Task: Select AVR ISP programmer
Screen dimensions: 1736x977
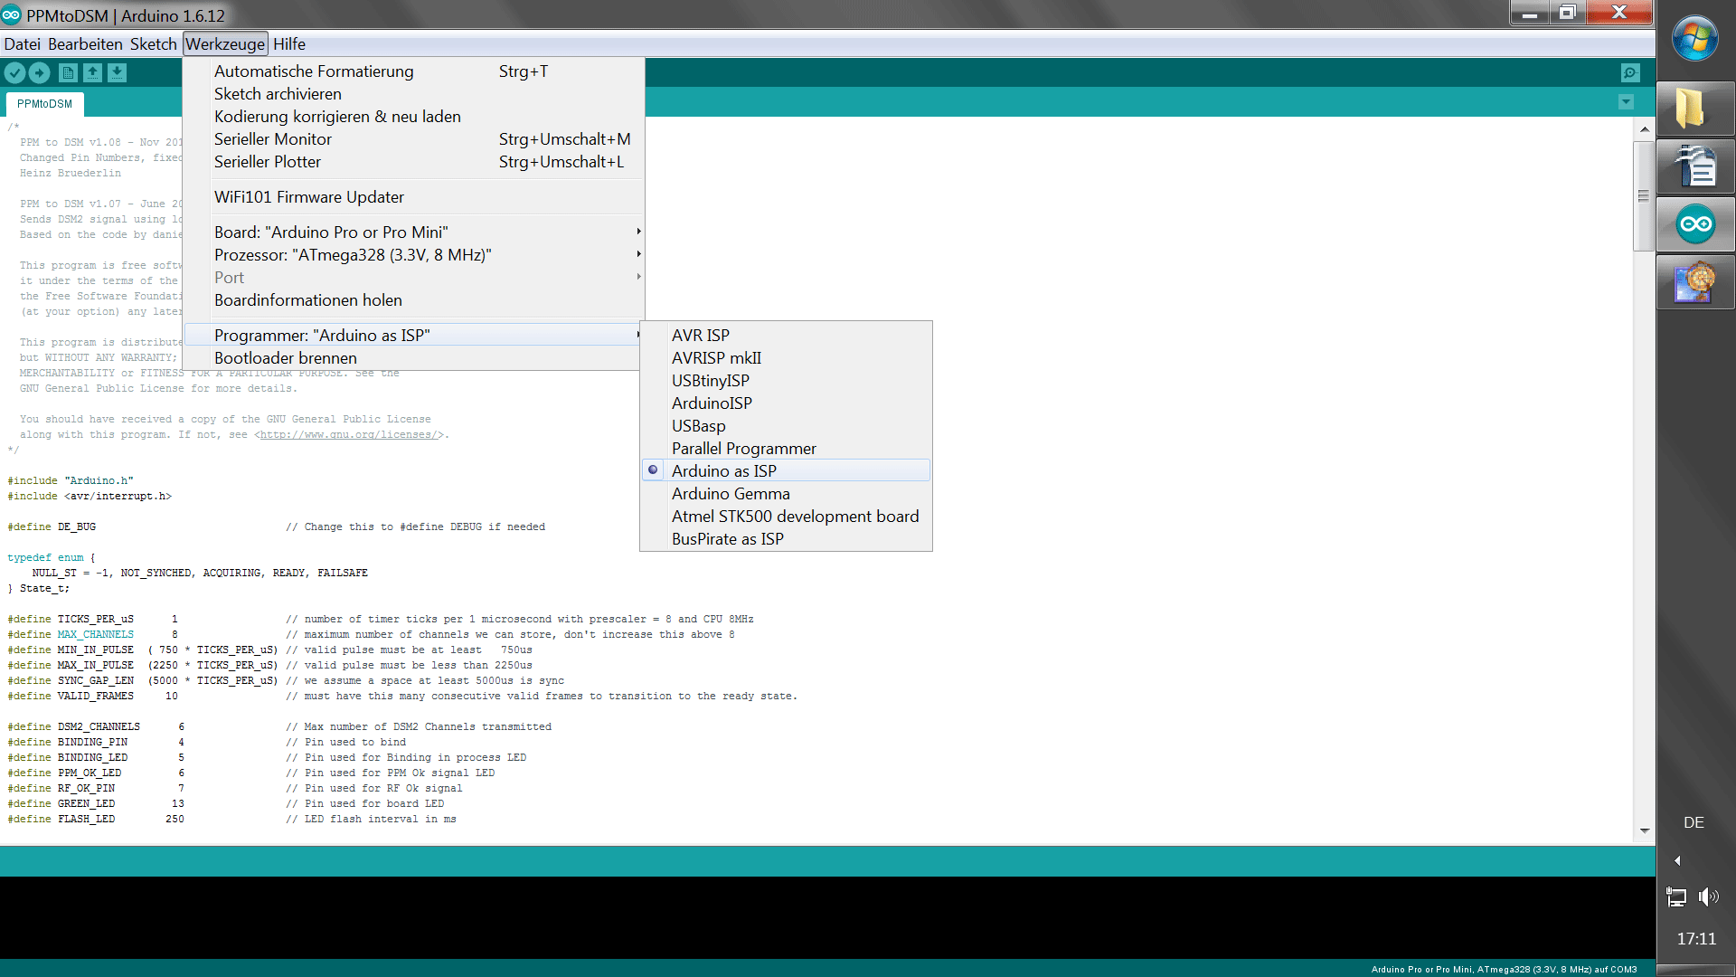Action: pos(786,336)
